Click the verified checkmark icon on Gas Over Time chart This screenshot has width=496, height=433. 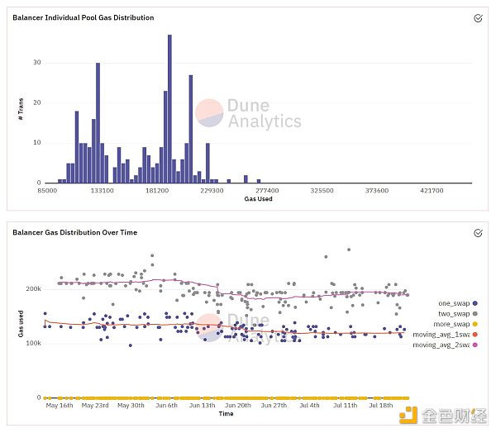(478, 233)
